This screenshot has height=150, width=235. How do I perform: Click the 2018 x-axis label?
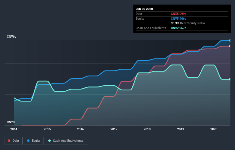(147, 129)
